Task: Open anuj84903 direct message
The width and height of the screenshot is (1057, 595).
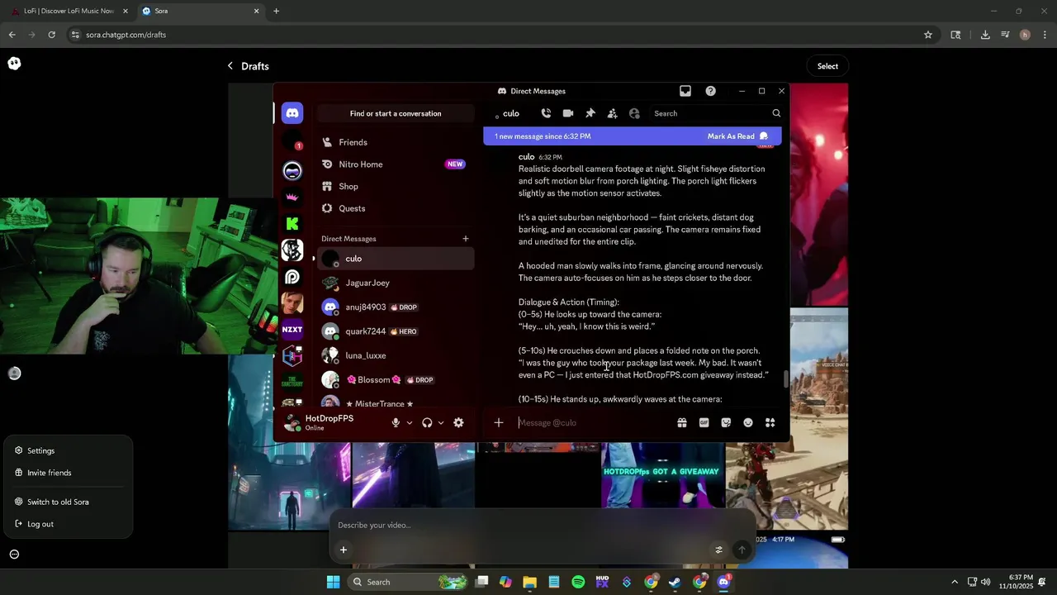Action: (x=396, y=307)
